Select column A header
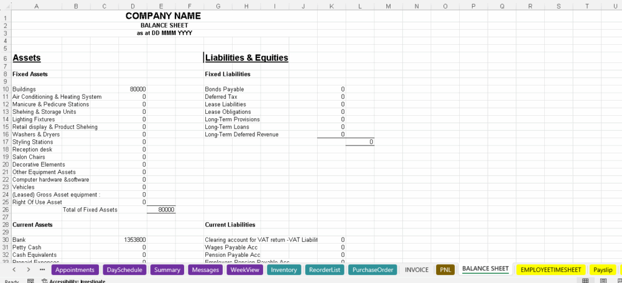The width and height of the screenshot is (622, 283). click(x=36, y=6)
